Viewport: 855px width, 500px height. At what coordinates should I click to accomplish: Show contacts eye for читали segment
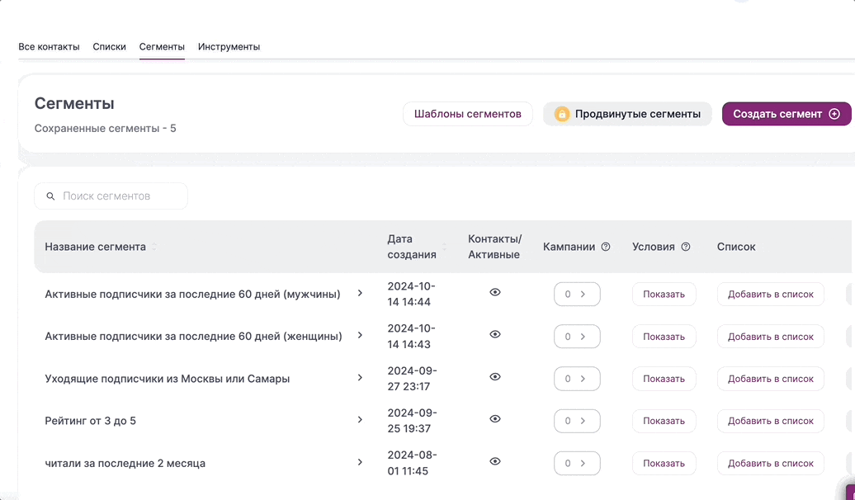(x=495, y=461)
